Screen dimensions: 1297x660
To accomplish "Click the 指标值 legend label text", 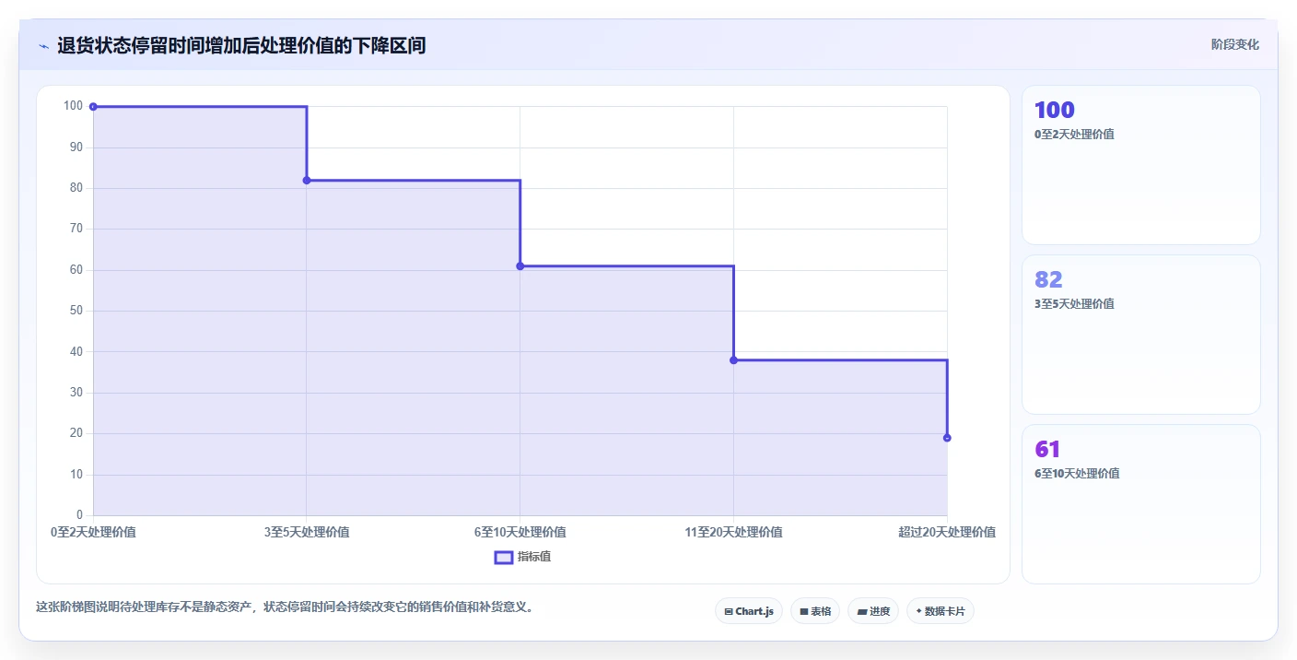I will click(534, 557).
